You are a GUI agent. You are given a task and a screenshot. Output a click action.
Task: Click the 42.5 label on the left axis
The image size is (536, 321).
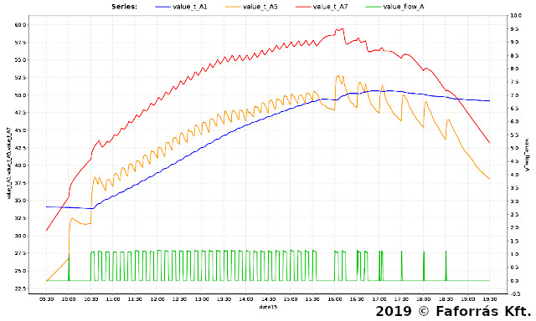[x=20, y=148]
